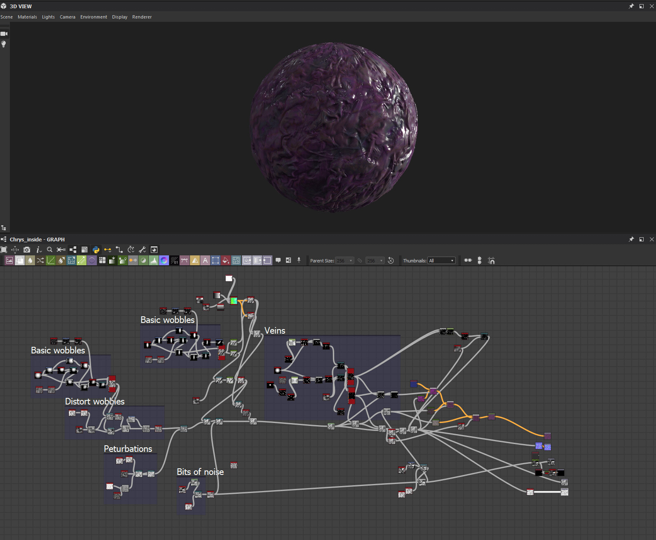Open the Materials menu
This screenshot has height=540, width=656.
tap(27, 17)
